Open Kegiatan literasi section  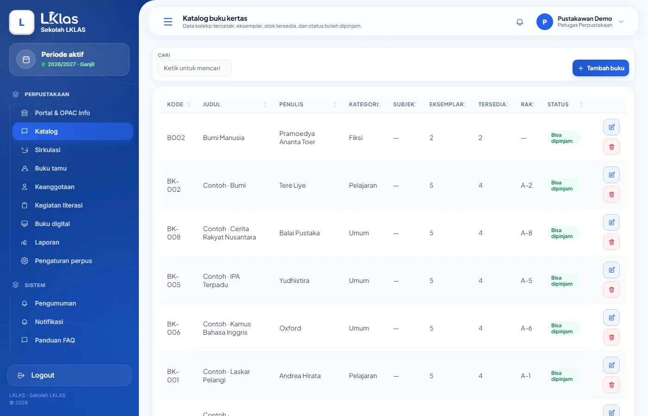pyautogui.click(x=73, y=205)
